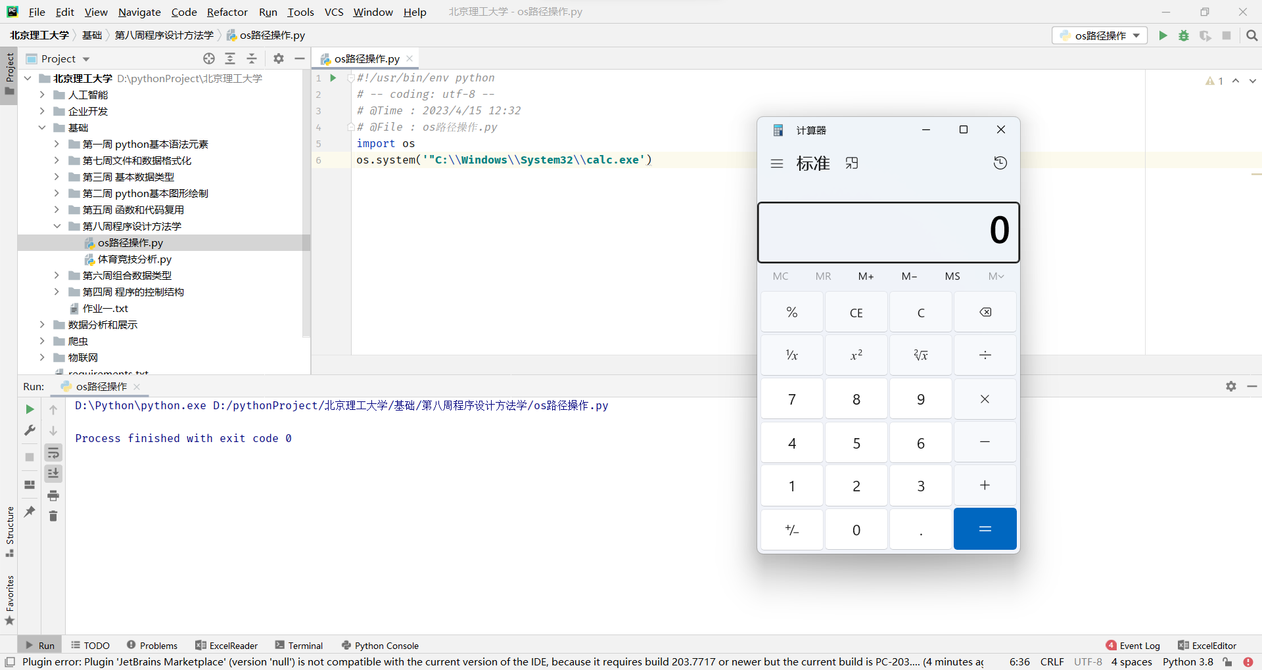1262x670 pixels.
Task: Open the Structure side tool window
Action: (x=9, y=531)
